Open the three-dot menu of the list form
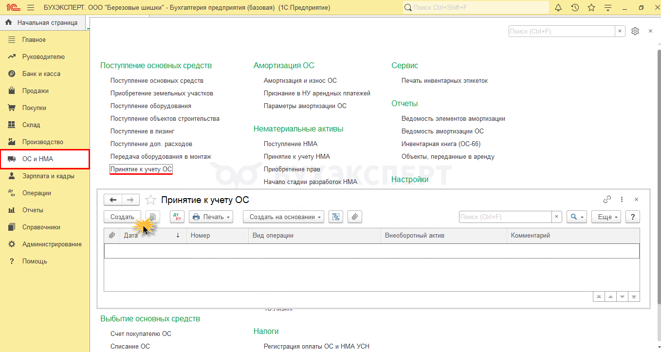Viewport: 661px width, 352px height. (x=622, y=200)
